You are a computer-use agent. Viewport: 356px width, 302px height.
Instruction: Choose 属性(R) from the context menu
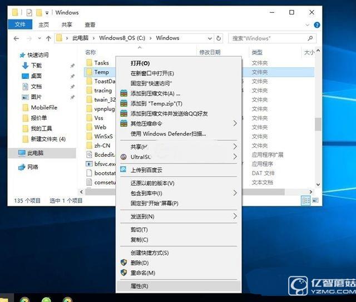pos(139,286)
